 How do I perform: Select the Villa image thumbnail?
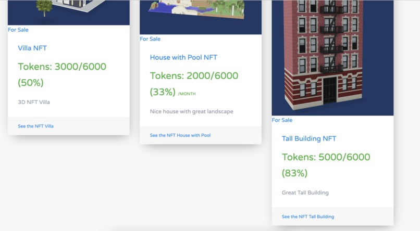coord(69,12)
